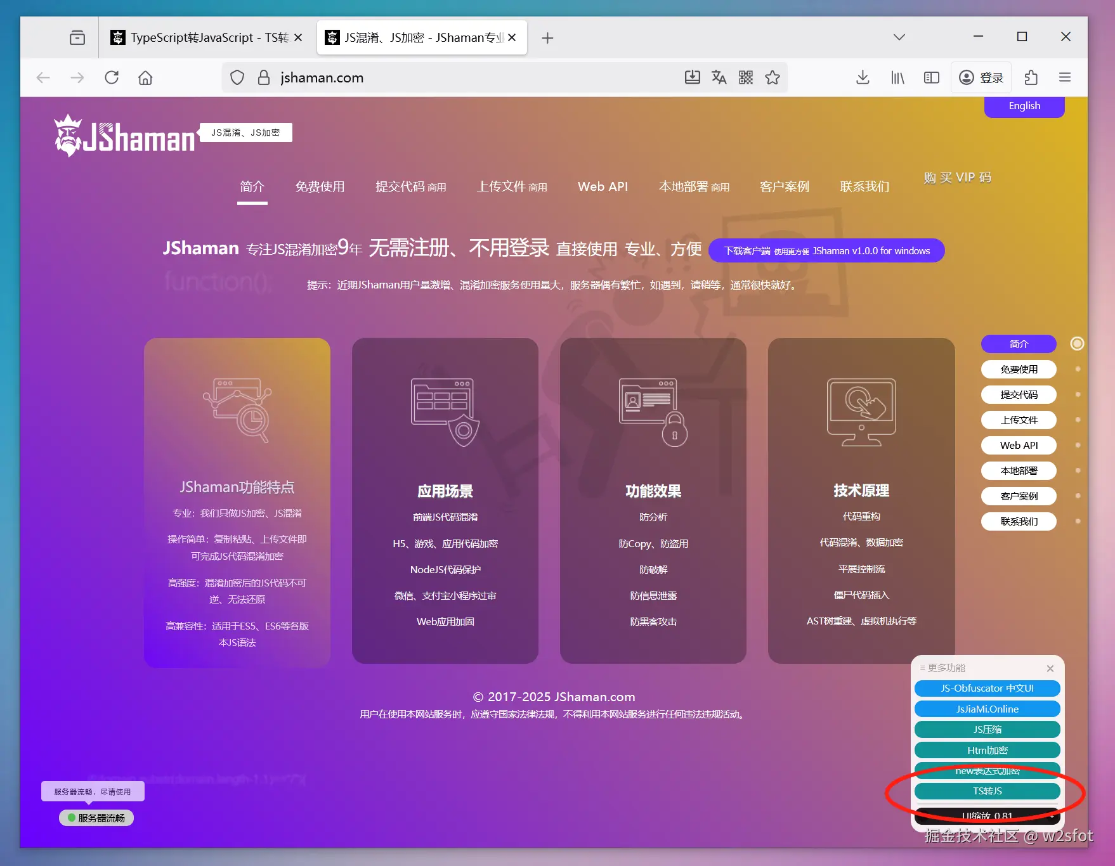The width and height of the screenshot is (1115, 866).
Task: Open 联系我们 in top navigation
Action: point(864,187)
